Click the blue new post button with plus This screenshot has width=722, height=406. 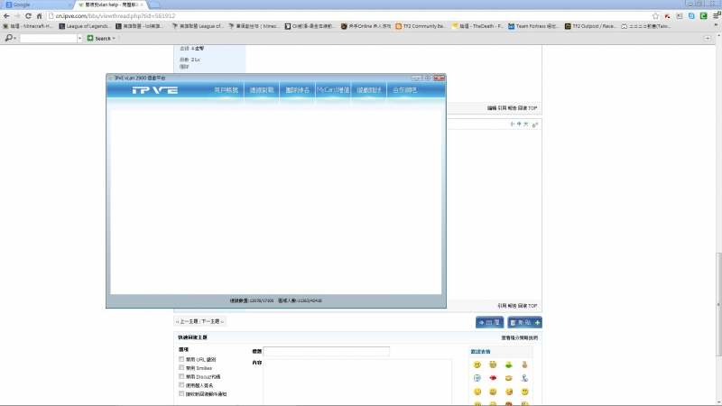tap(524, 322)
